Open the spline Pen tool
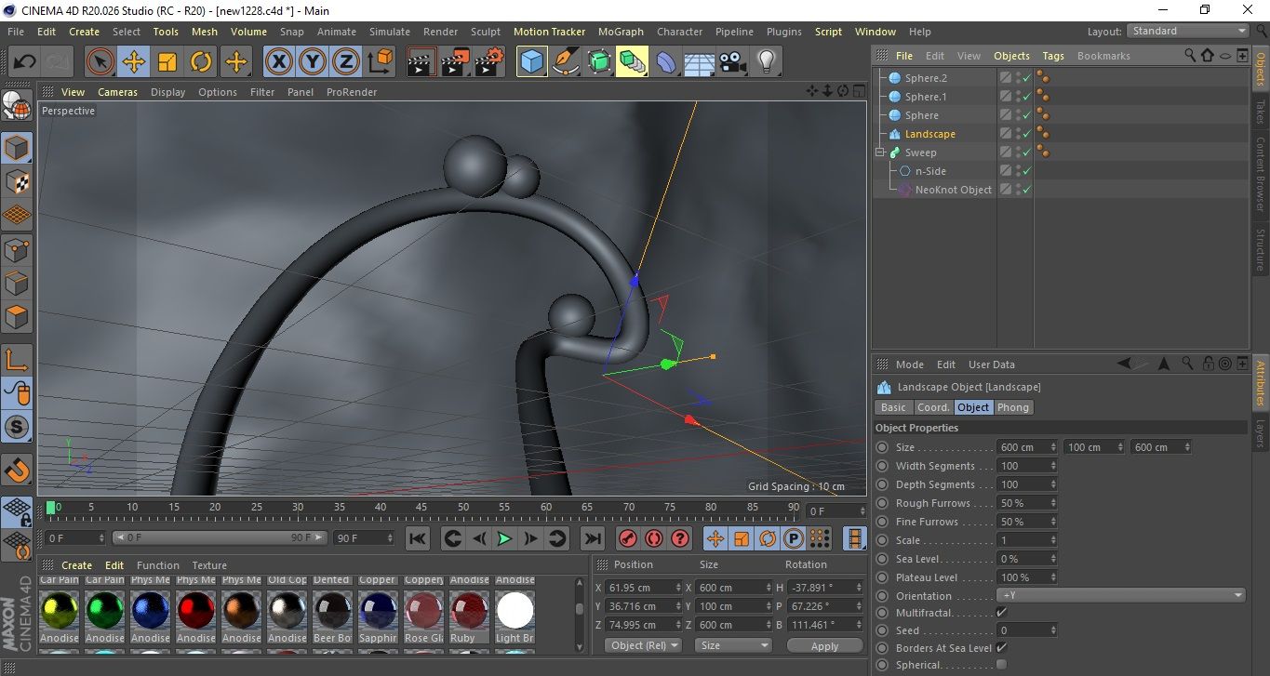1270x676 pixels. (x=566, y=62)
